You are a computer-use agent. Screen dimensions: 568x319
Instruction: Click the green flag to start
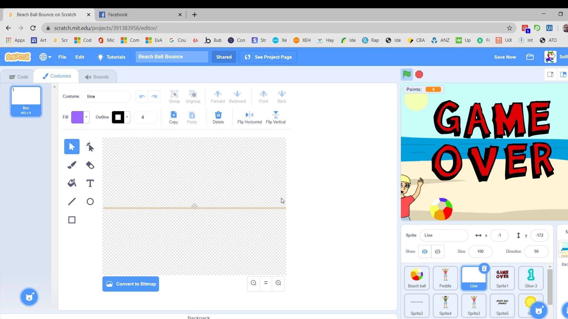407,74
